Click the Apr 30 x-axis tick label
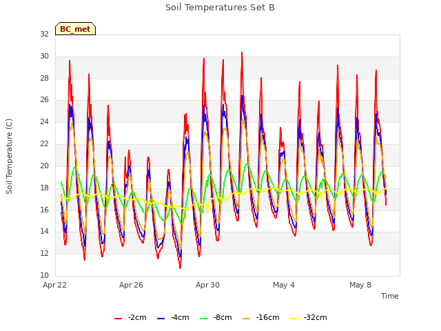441x331 pixels. tap(207, 285)
